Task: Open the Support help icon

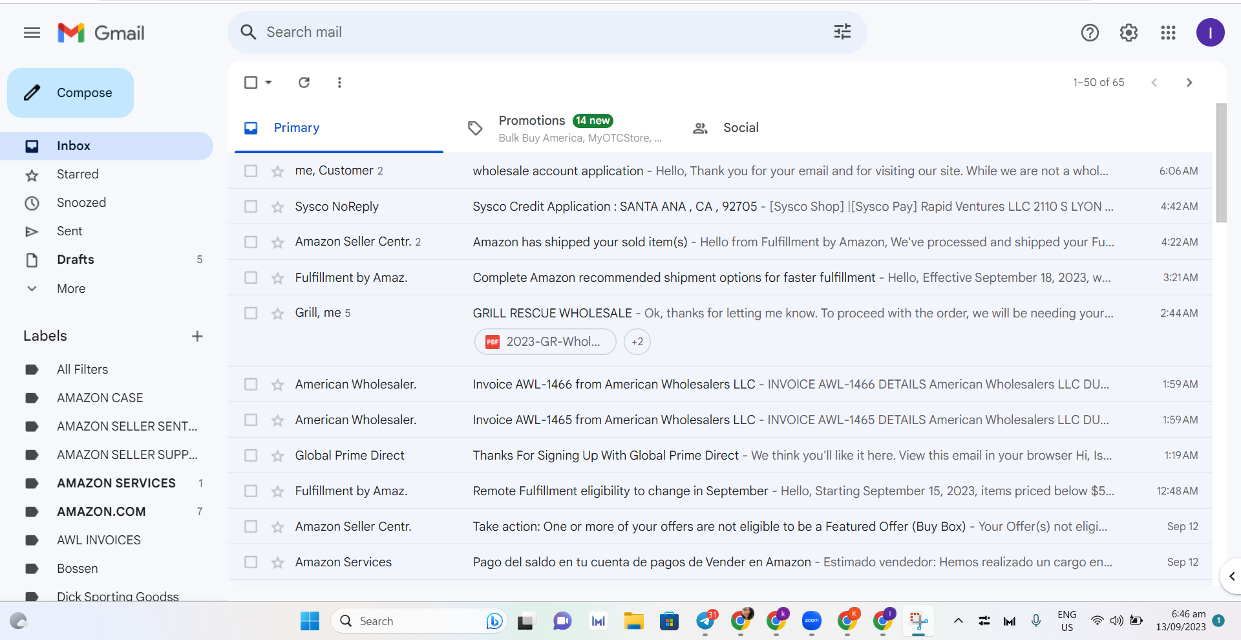Action: pyautogui.click(x=1090, y=32)
